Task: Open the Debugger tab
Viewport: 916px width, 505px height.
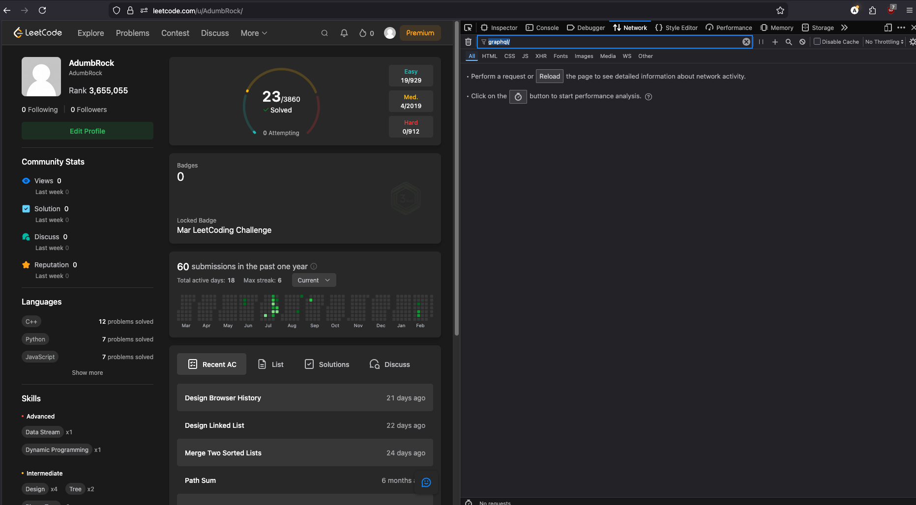Action: pyautogui.click(x=586, y=28)
